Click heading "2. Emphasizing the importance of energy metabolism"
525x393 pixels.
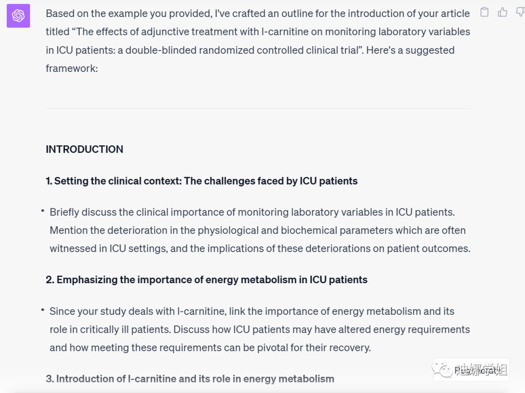[x=206, y=280]
